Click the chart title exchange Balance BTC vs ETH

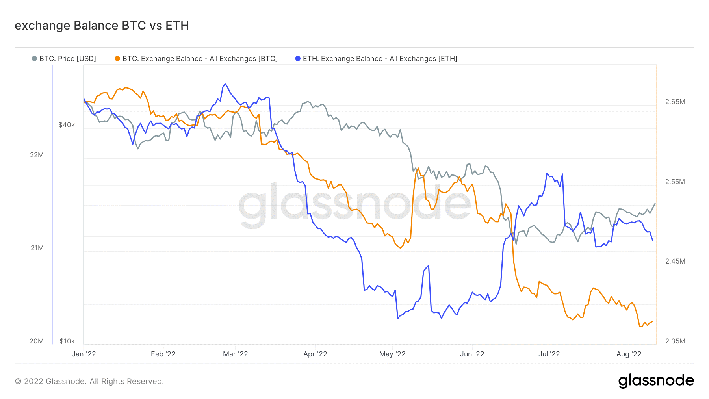click(x=102, y=26)
